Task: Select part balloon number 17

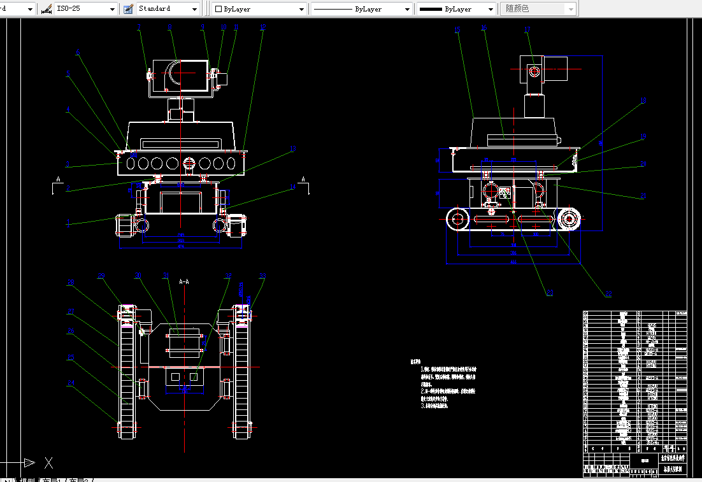Action: pyautogui.click(x=527, y=29)
